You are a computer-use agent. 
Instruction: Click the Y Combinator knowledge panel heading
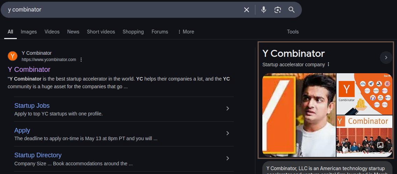tap(293, 54)
